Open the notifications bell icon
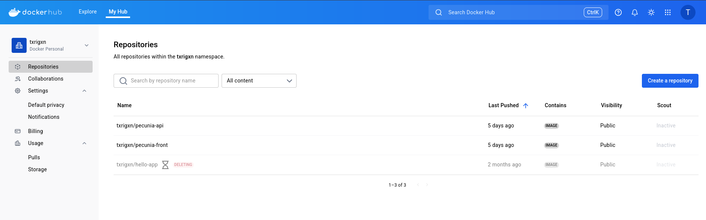 (x=635, y=12)
